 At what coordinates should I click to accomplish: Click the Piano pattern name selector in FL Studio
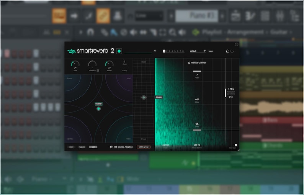click(196, 16)
